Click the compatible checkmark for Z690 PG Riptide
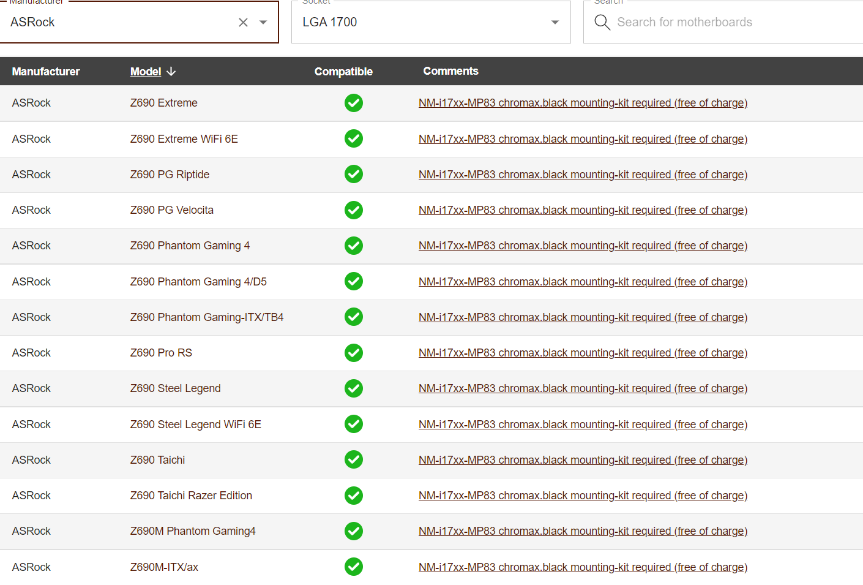Image resolution: width=863 pixels, height=585 pixels. 354,175
